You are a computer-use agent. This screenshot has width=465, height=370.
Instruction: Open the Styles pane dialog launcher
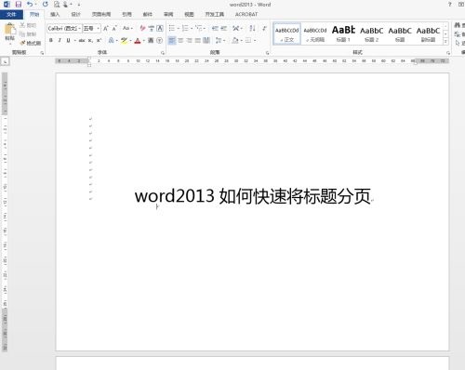pyautogui.click(x=448, y=53)
